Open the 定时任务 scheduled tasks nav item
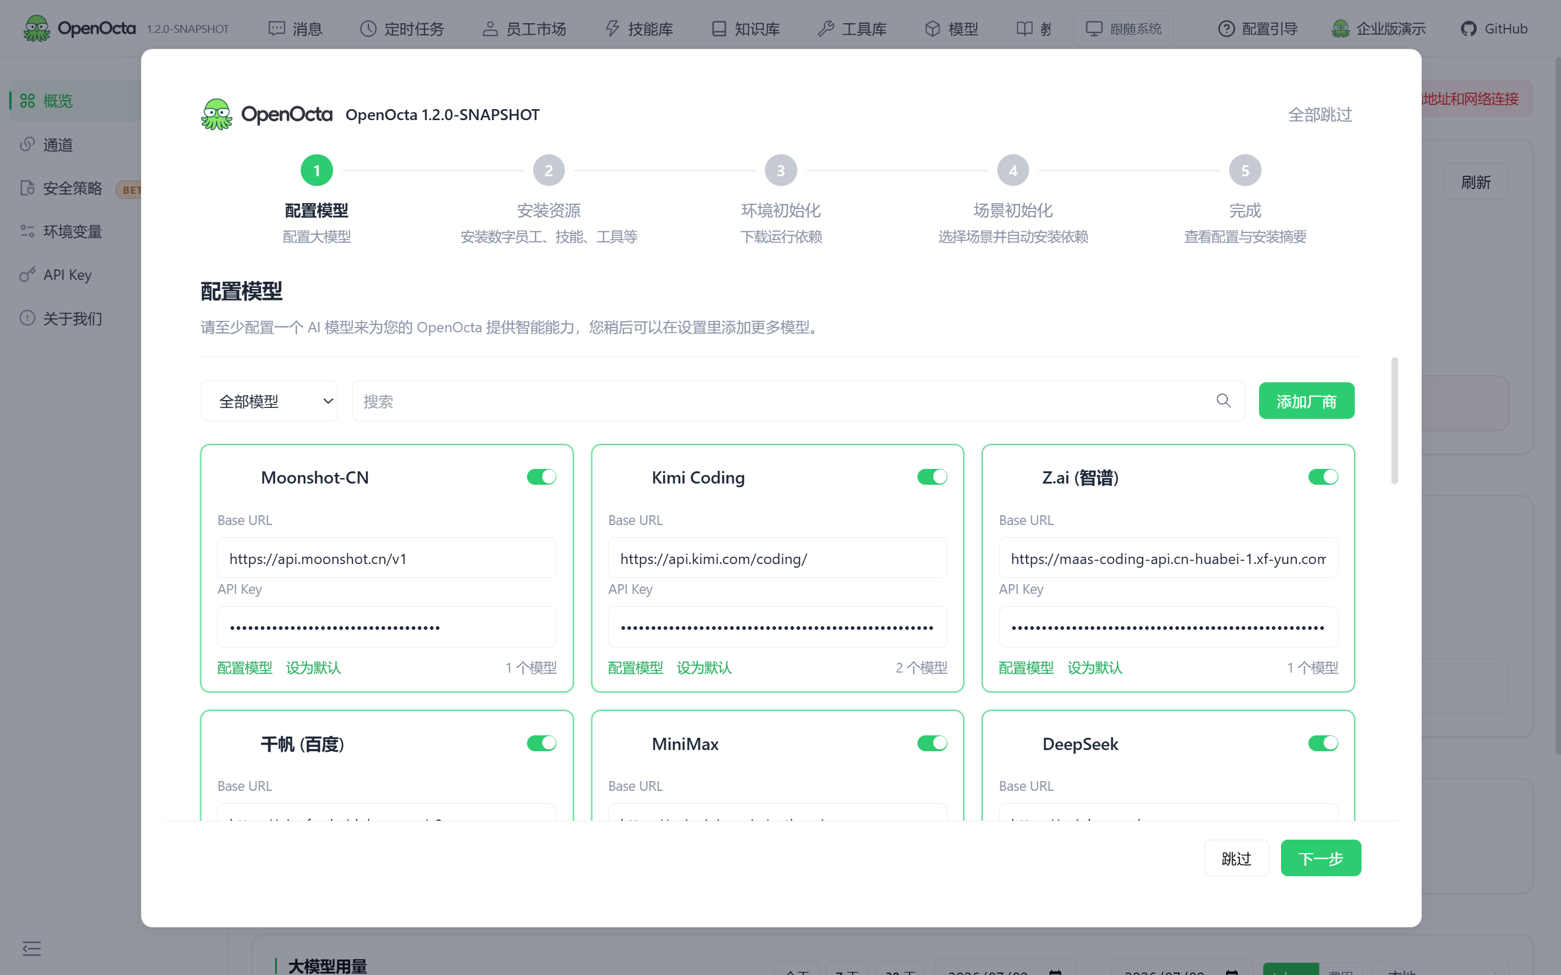Screen dimensions: 1561x975 [402, 29]
